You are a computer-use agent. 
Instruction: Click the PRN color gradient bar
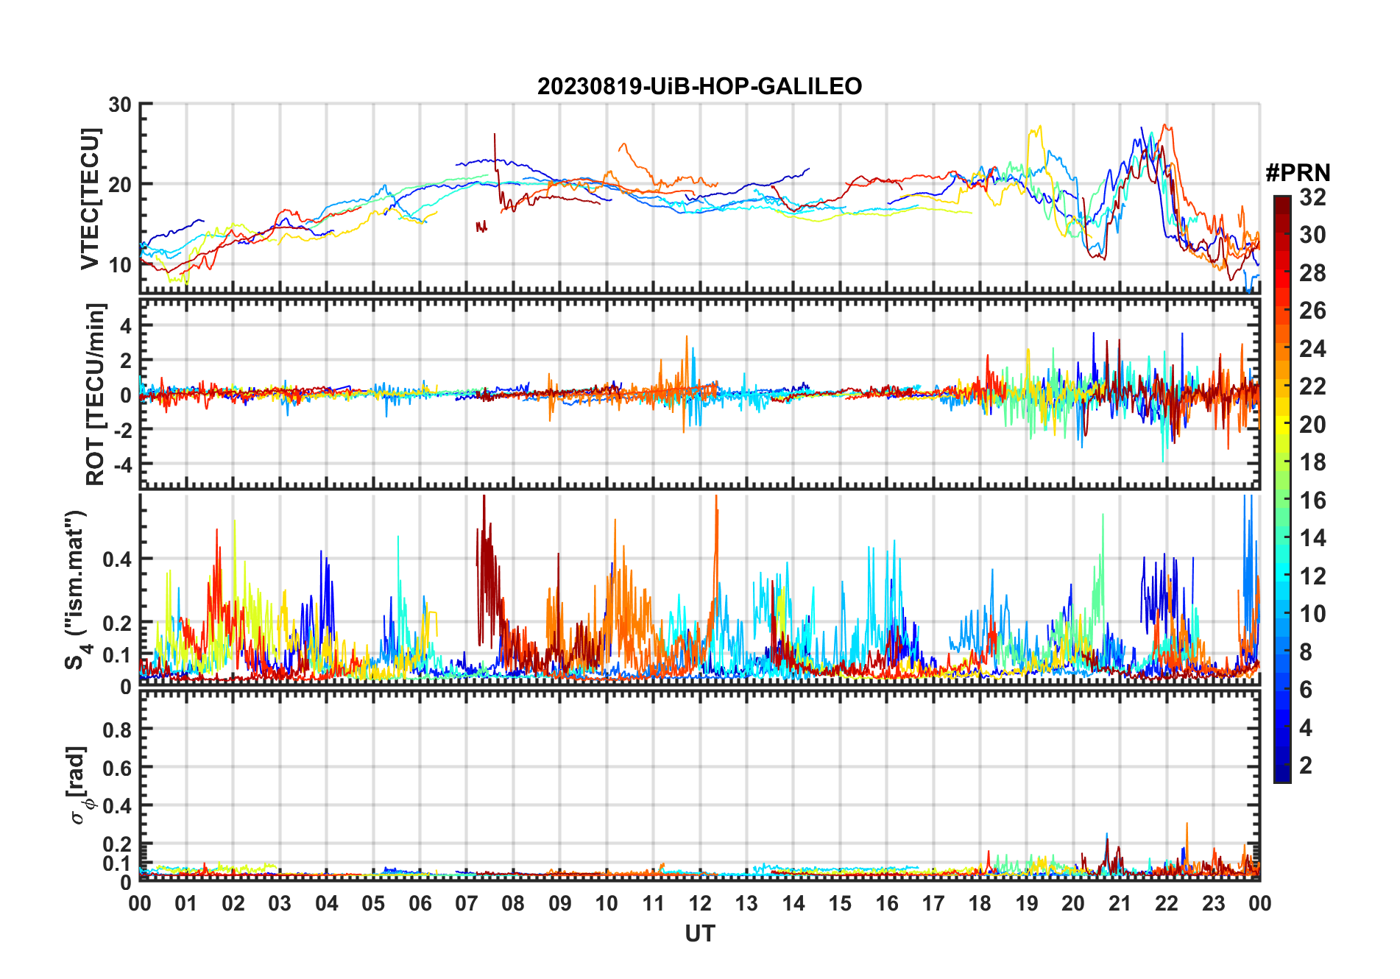(1281, 489)
